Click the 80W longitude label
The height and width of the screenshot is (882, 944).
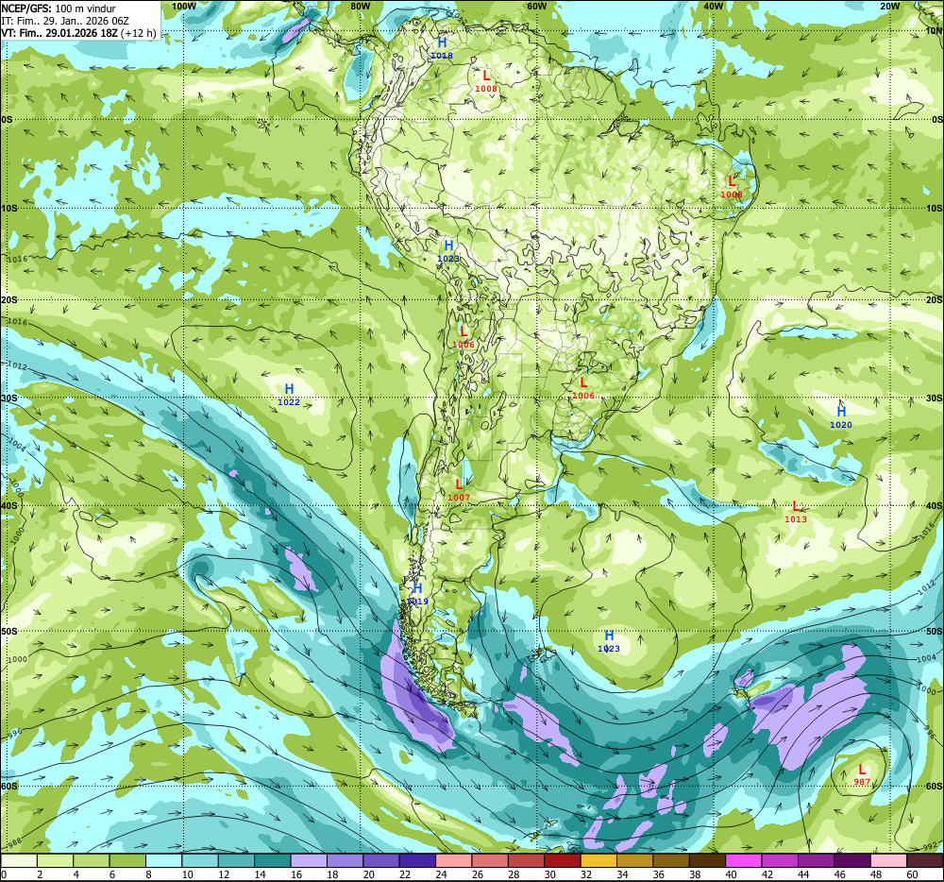pyautogui.click(x=360, y=6)
